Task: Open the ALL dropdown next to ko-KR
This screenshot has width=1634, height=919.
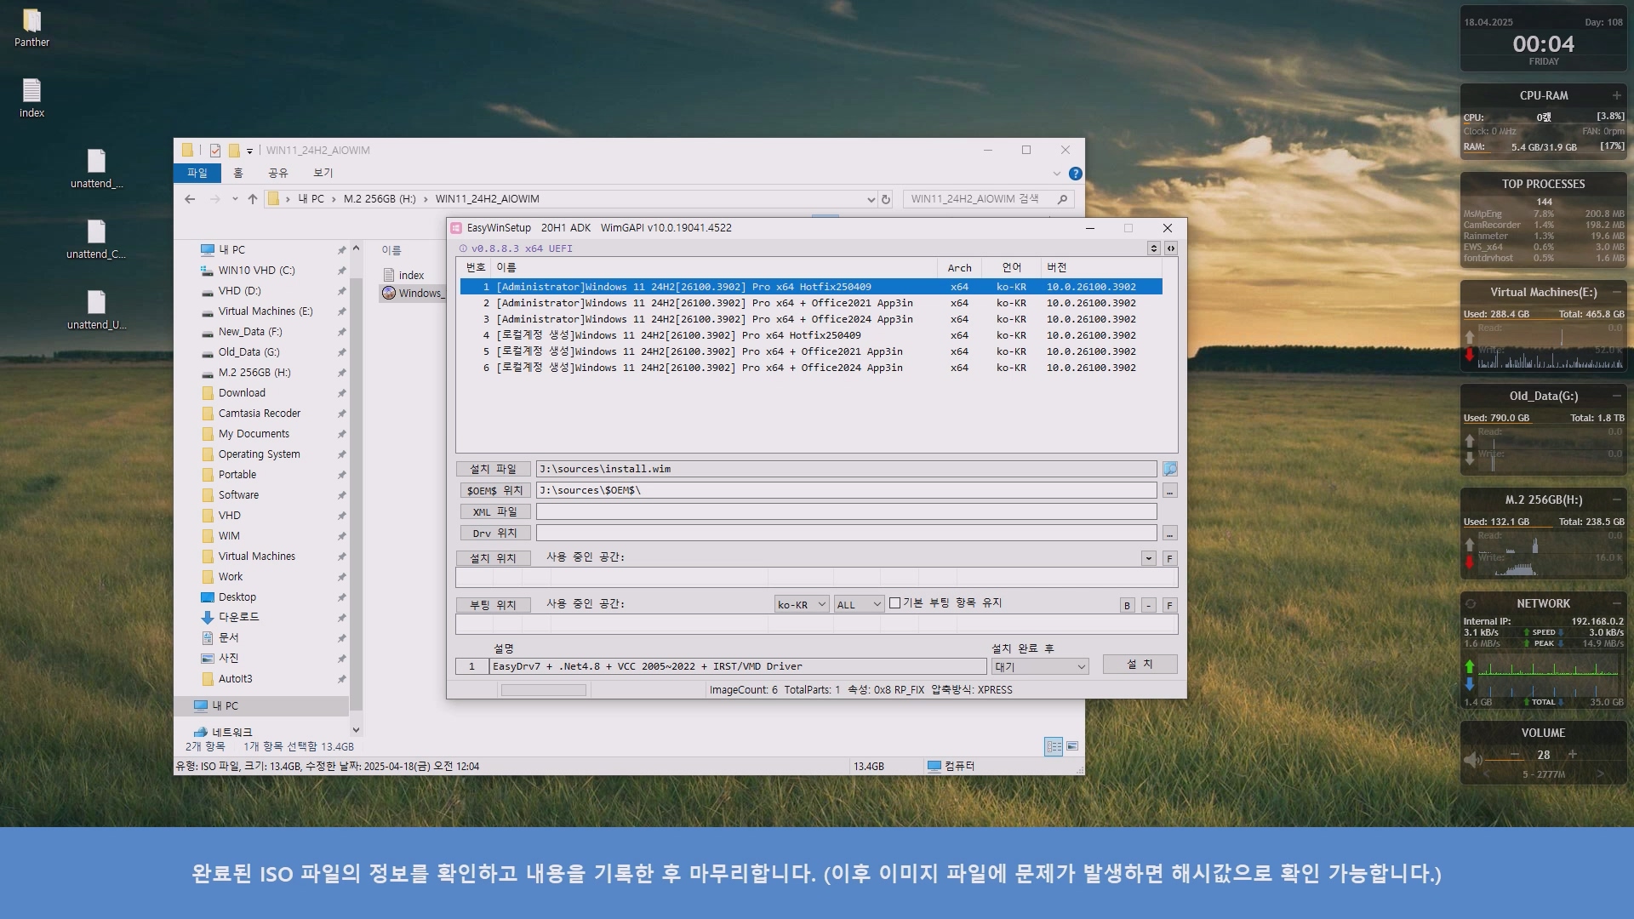Action: [859, 604]
